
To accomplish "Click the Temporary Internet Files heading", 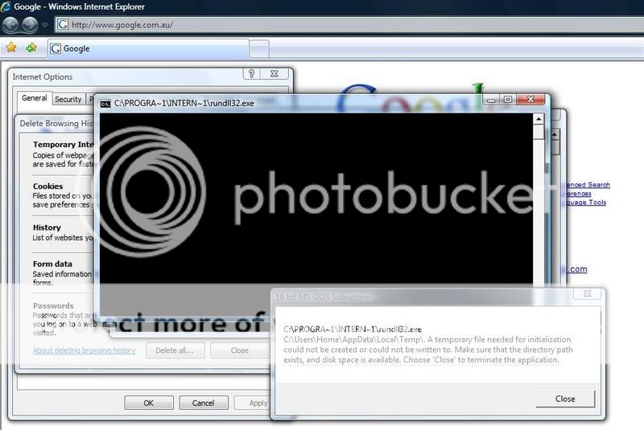I will [64, 145].
